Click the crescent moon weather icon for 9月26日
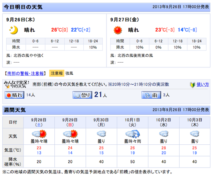213x176 pixels. pos(14,30)
